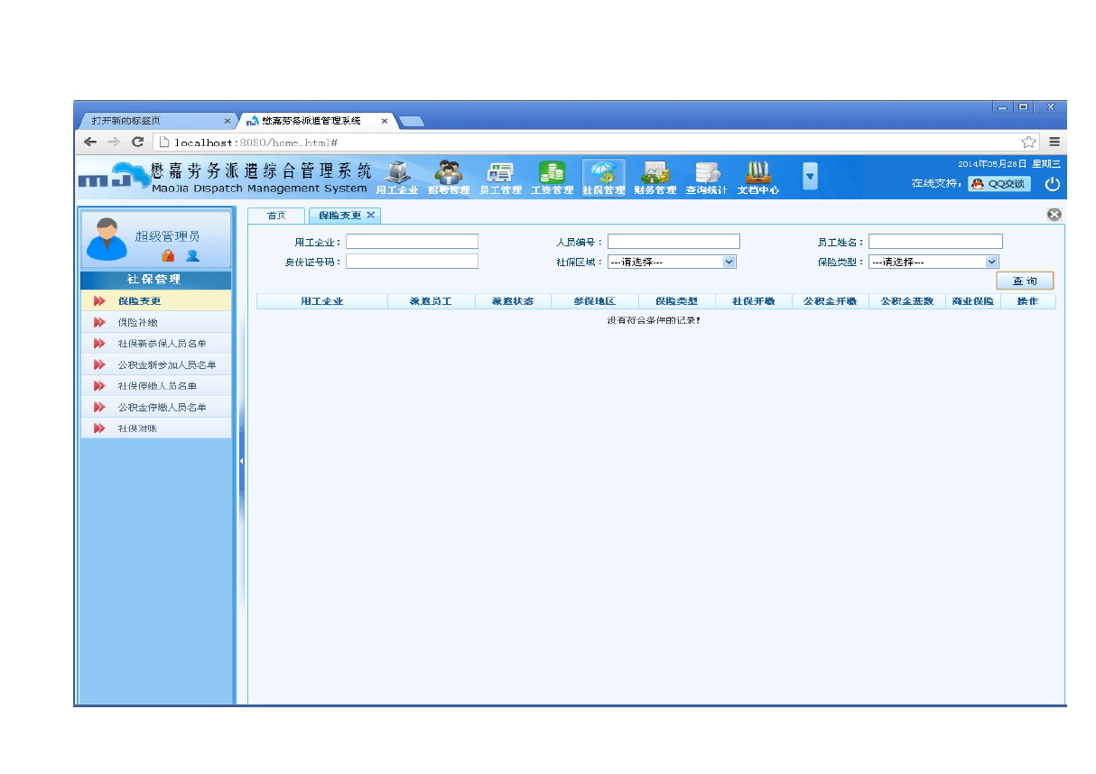This screenshot has height=774, width=1096.
Task: Open the 用工企业 module icon
Action: click(x=397, y=178)
